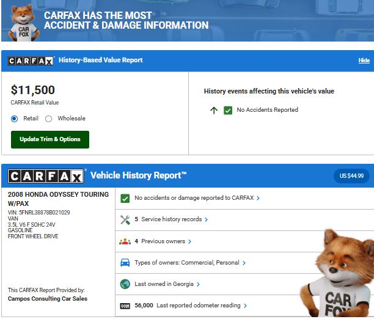Click FRONT WHEEL DRIVE text
Viewport: 374px width, 319px height.
[33, 237]
